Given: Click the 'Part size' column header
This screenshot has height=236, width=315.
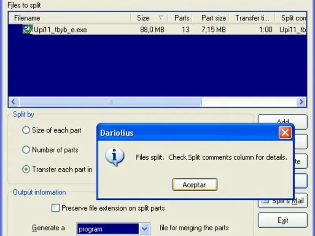Looking at the screenshot, I should click(x=211, y=18).
